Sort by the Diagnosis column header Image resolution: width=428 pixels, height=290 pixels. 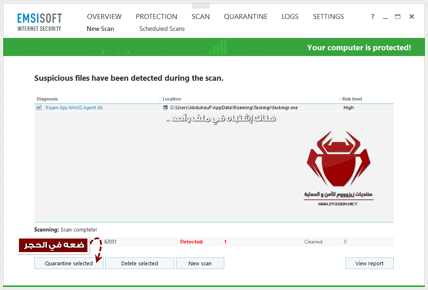(47, 99)
